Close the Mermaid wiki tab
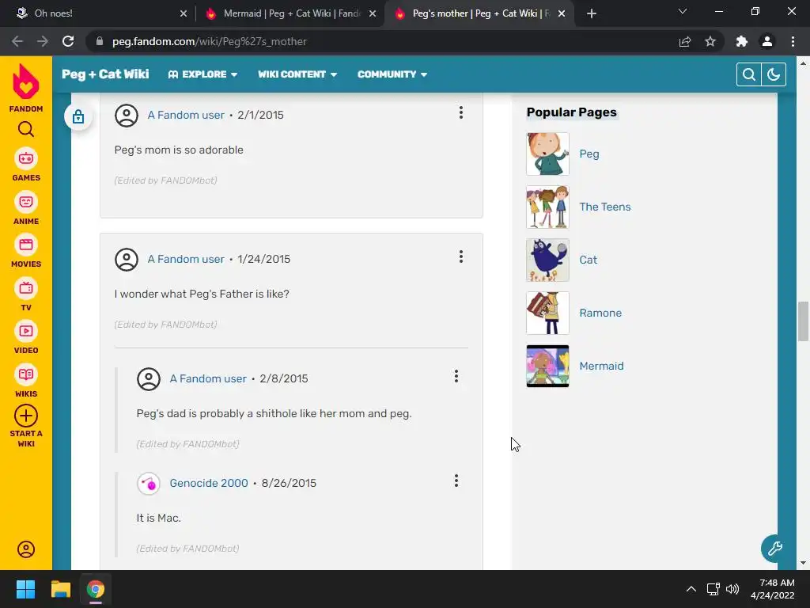The image size is (810, 608). [373, 13]
